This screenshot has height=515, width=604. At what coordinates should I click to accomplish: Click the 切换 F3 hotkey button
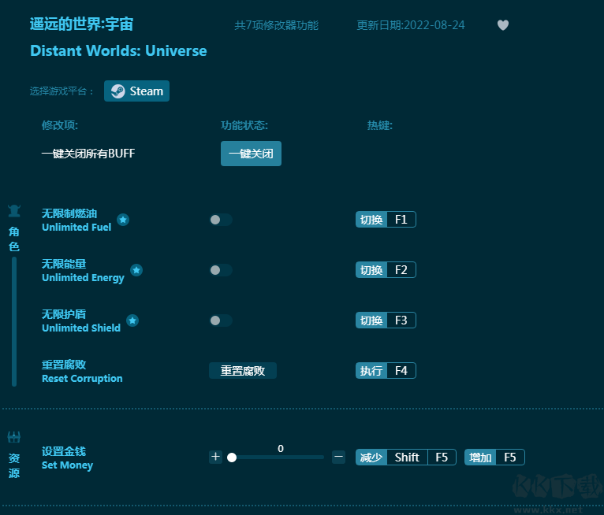(386, 320)
